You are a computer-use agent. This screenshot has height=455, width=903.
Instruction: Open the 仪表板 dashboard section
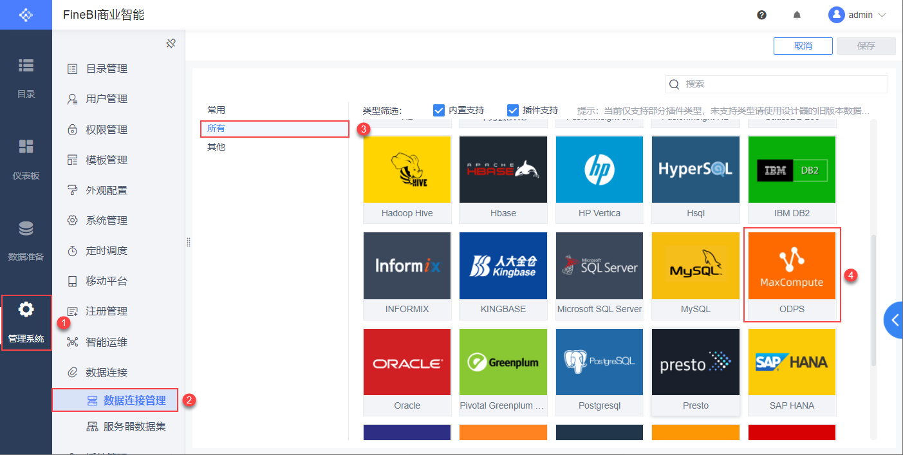tap(26, 160)
